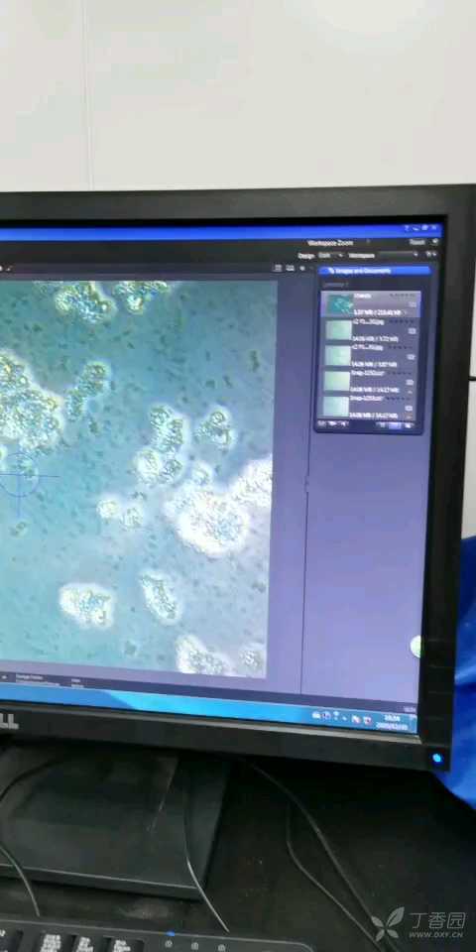This screenshot has height=952, width=476.
Task: Click the highlighted button in the panel's bottom toolbar
Action: 396,425
